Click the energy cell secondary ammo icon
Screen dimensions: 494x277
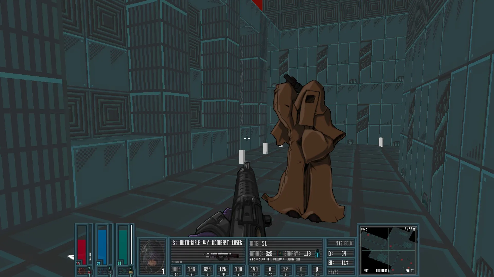point(318,253)
